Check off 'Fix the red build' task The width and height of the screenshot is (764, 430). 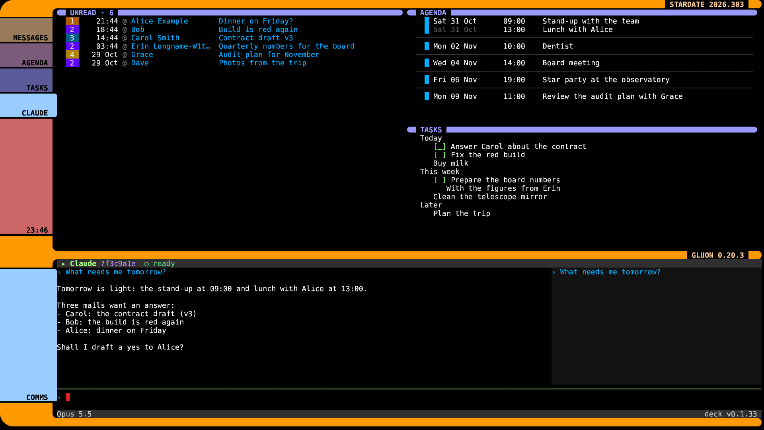click(440, 155)
